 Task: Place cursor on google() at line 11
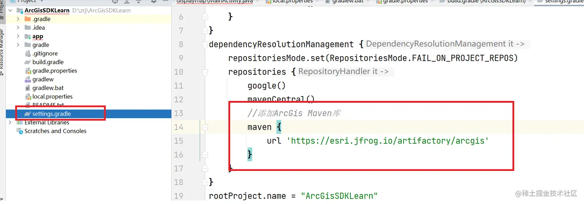pyautogui.click(x=267, y=85)
